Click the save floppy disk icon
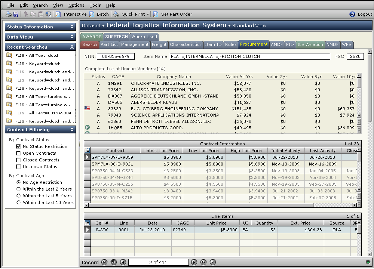The width and height of the screenshot is (374, 269). 16,14
